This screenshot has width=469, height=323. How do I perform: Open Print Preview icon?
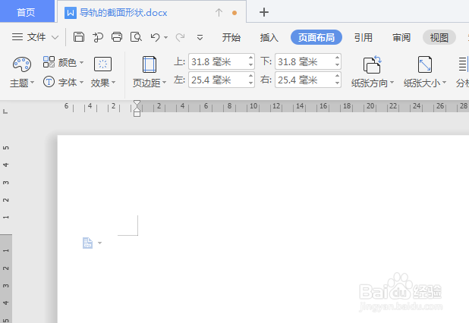pyautogui.click(x=136, y=37)
